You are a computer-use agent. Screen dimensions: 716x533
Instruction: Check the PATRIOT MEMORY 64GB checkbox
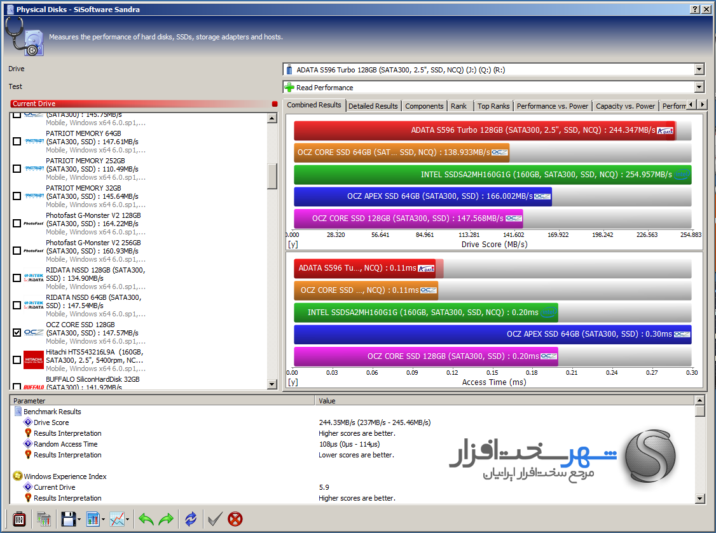(x=17, y=142)
